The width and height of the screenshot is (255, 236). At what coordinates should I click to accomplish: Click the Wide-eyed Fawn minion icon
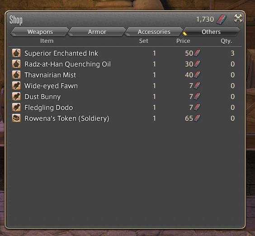(x=16, y=86)
